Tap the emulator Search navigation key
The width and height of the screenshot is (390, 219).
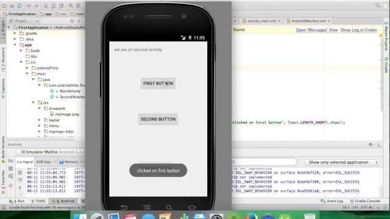pos(169,207)
